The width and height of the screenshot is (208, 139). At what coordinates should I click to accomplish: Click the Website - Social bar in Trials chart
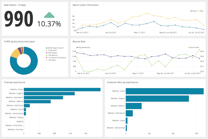[x=25, y=110]
